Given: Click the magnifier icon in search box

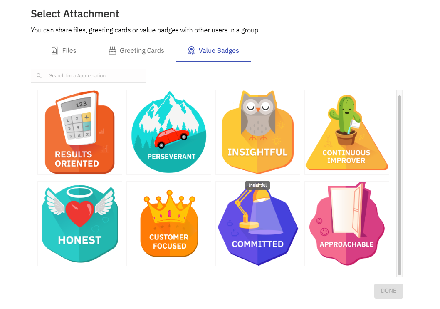Looking at the screenshot, I should (39, 76).
